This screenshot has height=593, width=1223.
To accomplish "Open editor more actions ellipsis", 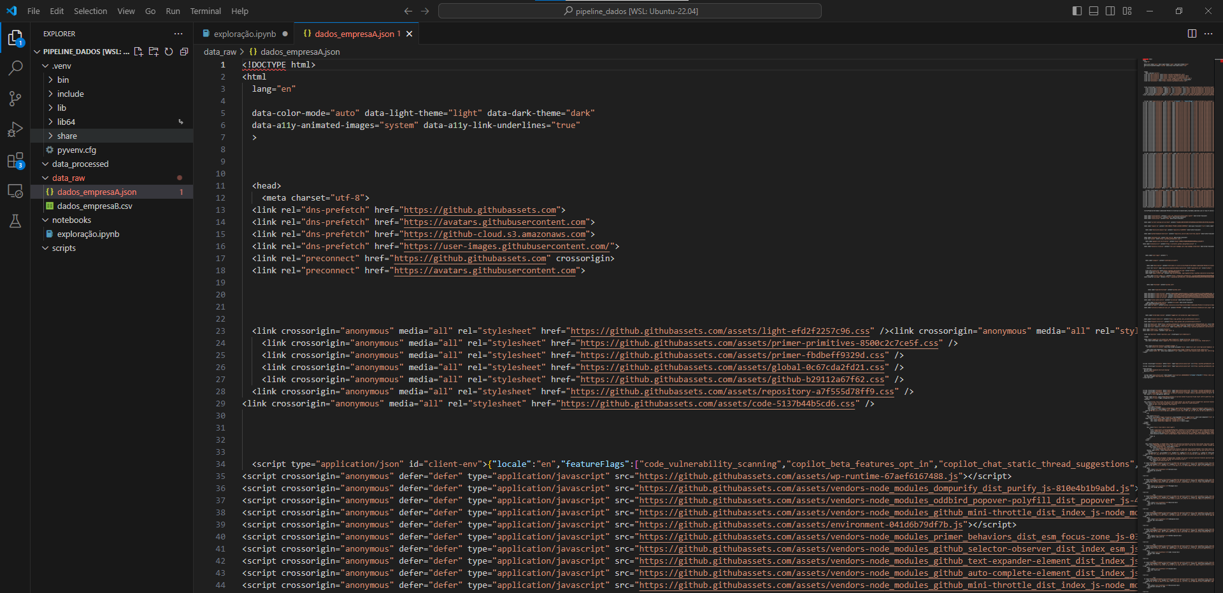I will [1208, 34].
